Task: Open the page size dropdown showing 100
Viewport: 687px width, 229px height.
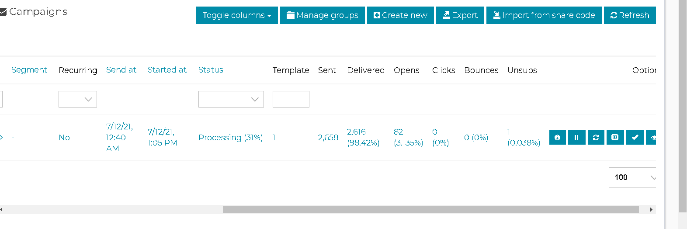Action: [x=633, y=177]
